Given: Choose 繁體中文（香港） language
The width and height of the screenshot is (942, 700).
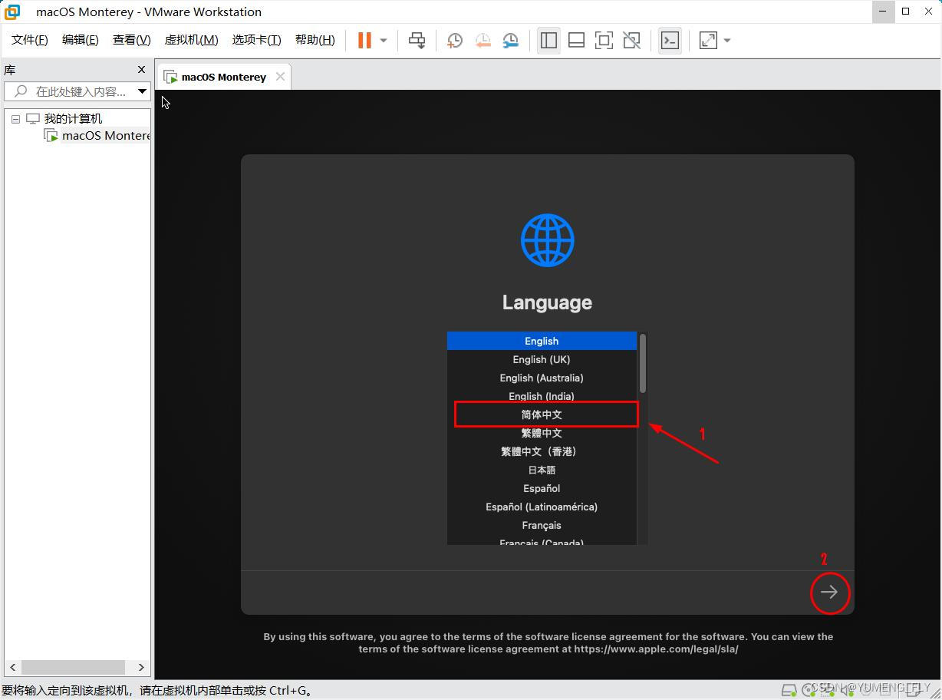Looking at the screenshot, I should (542, 451).
